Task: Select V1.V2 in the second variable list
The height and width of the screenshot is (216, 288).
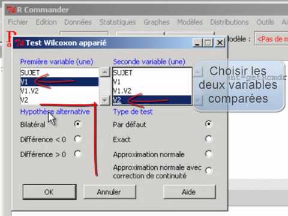Action: click(x=152, y=91)
